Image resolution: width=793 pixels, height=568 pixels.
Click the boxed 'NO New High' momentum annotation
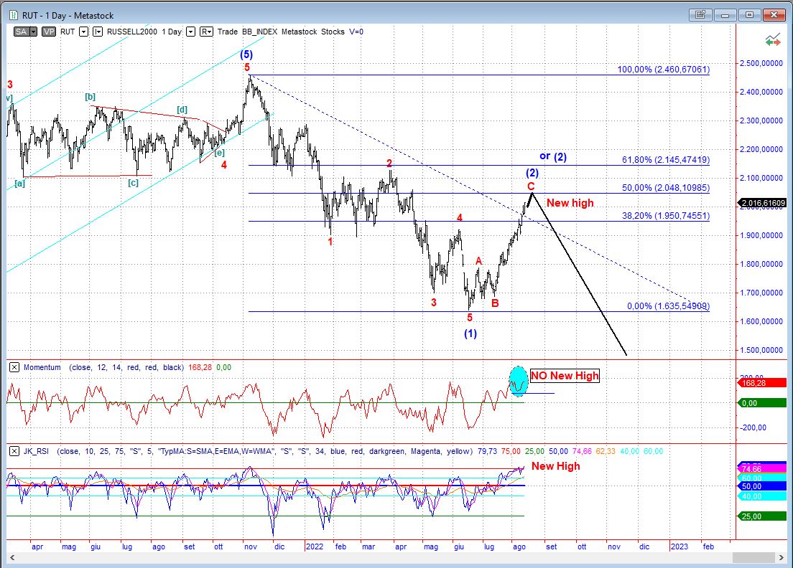click(565, 376)
